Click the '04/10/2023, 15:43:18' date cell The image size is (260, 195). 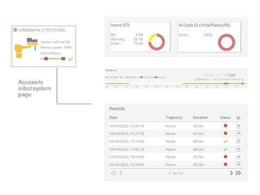(127, 126)
